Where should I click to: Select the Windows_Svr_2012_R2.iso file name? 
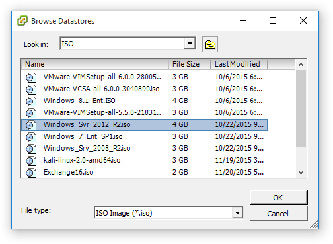tap(87, 124)
